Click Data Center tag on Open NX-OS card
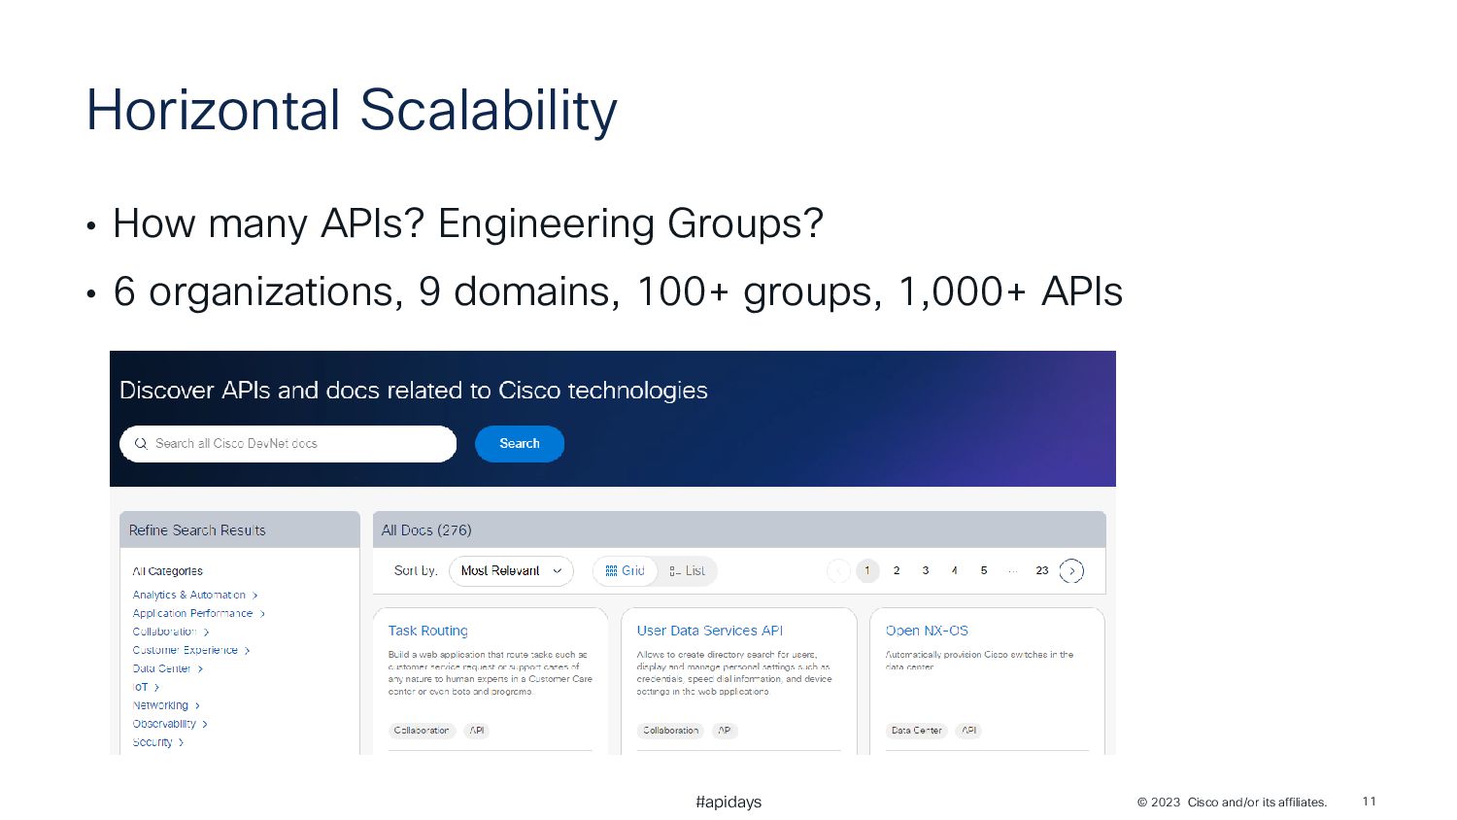 pyautogui.click(x=917, y=731)
